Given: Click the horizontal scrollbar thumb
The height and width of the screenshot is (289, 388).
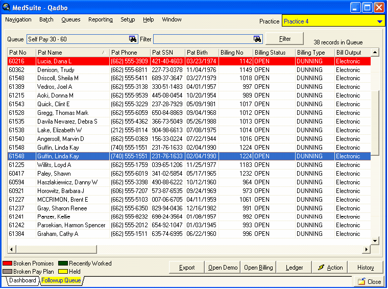Looking at the screenshot, I should tap(57, 249).
